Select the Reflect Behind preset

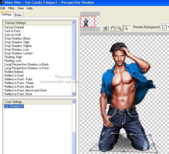coord(14,72)
